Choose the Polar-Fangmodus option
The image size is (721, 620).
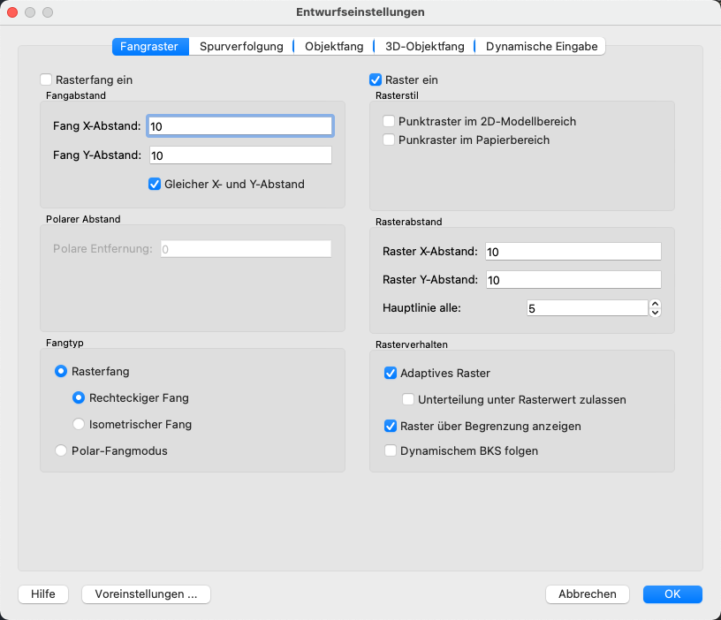point(61,450)
